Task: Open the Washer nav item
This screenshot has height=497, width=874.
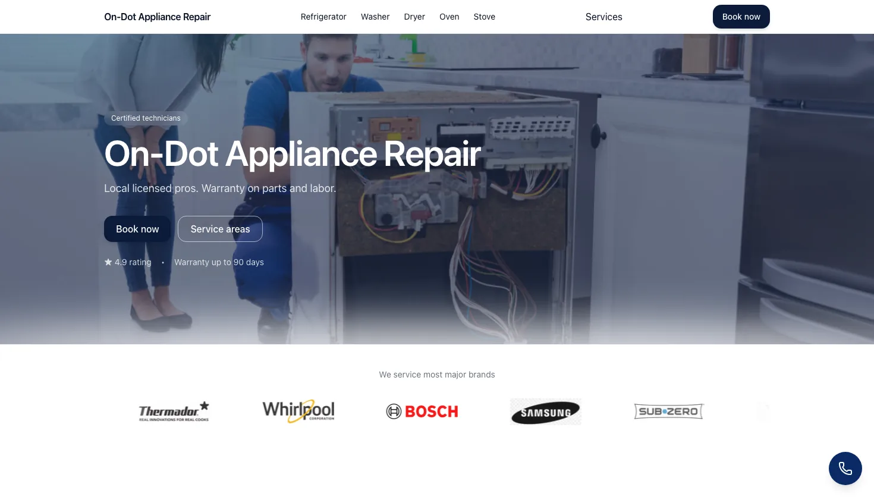Action: pos(375,17)
